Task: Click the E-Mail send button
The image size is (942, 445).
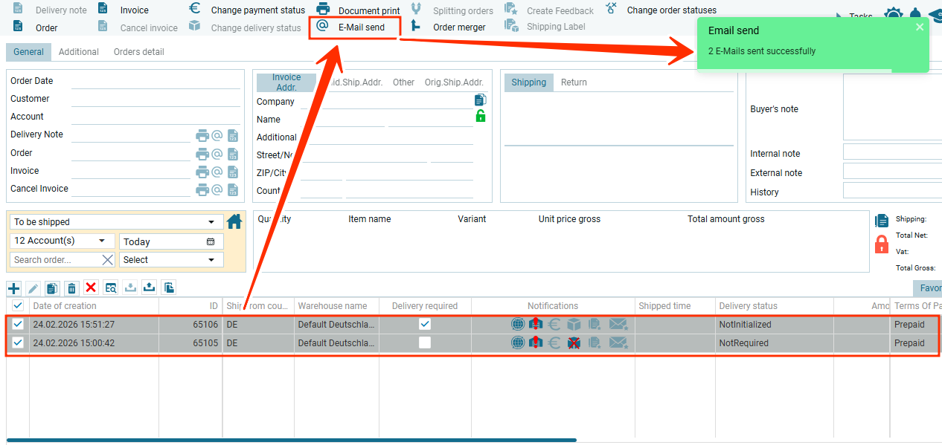Action: coord(354,27)
